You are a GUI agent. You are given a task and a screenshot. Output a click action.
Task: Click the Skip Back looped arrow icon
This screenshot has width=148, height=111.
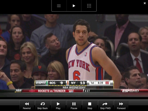(43, 104)
